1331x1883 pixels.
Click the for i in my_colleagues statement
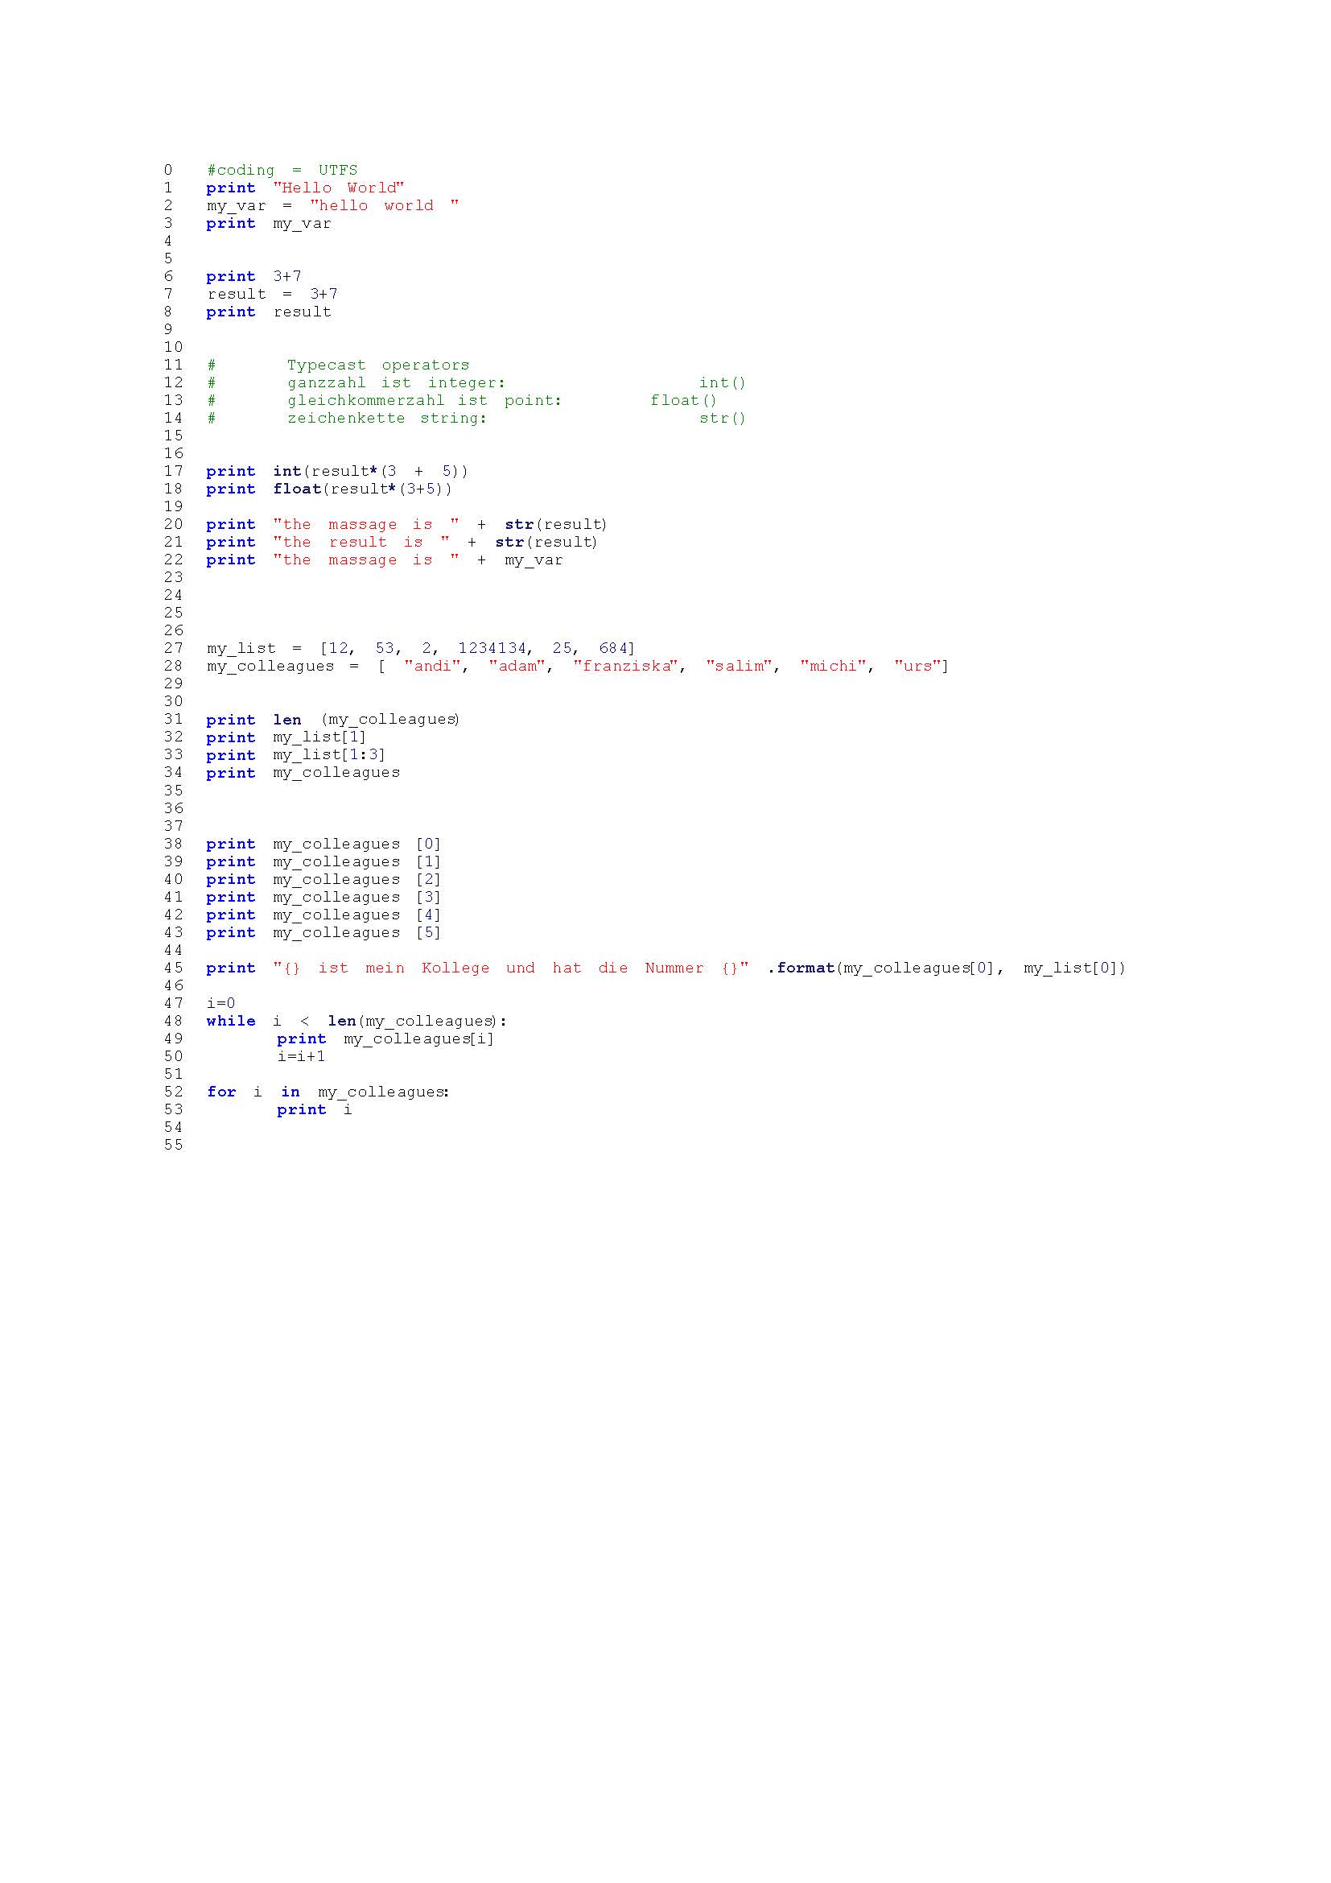pos(328,1092)
